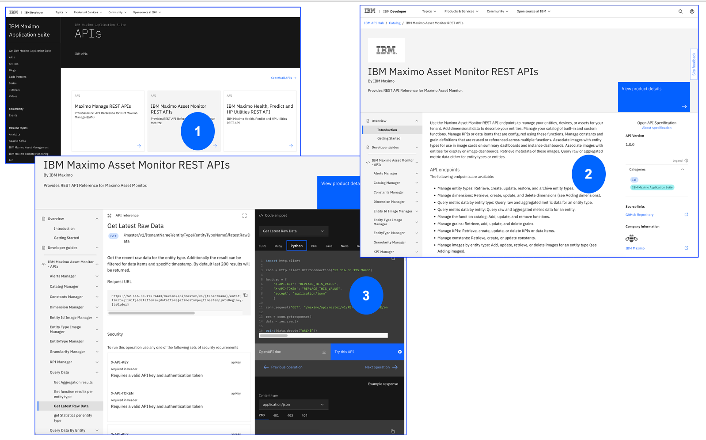The height and width of the screenshot is (440, 706).
Task: Switch code snippet to Ruby tab
Action: click(x=278, y=246)
